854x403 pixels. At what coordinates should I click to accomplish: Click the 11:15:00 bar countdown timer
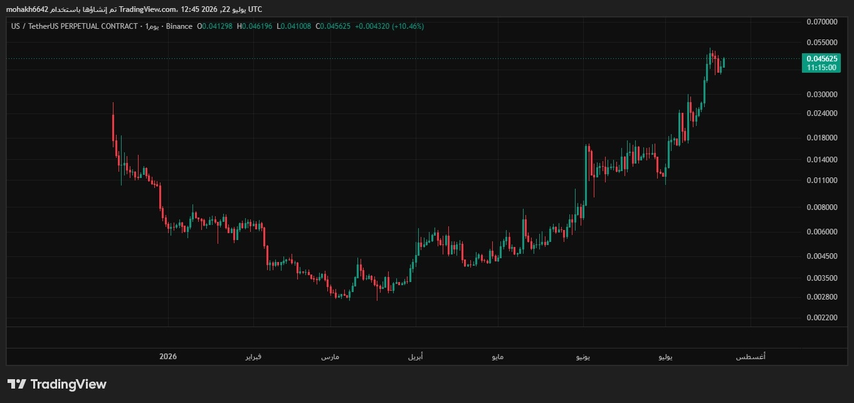point(822,67)
